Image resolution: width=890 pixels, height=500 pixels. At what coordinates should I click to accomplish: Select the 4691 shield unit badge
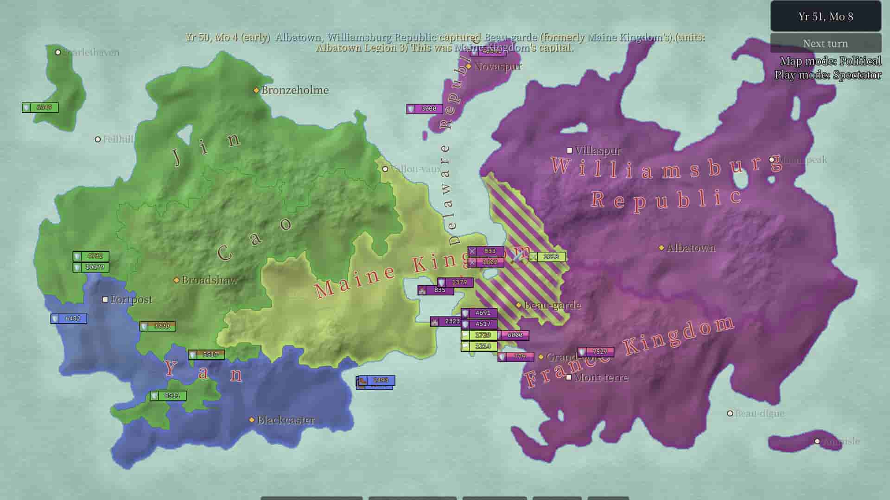(x=479, y=313)
